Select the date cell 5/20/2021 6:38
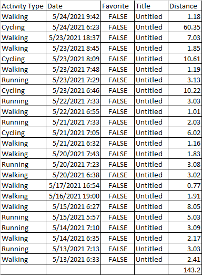 [x=73, y=175]
